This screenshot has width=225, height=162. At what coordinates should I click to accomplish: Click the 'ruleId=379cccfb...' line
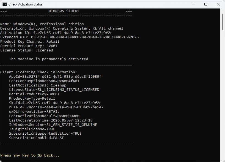coord(56,107)
